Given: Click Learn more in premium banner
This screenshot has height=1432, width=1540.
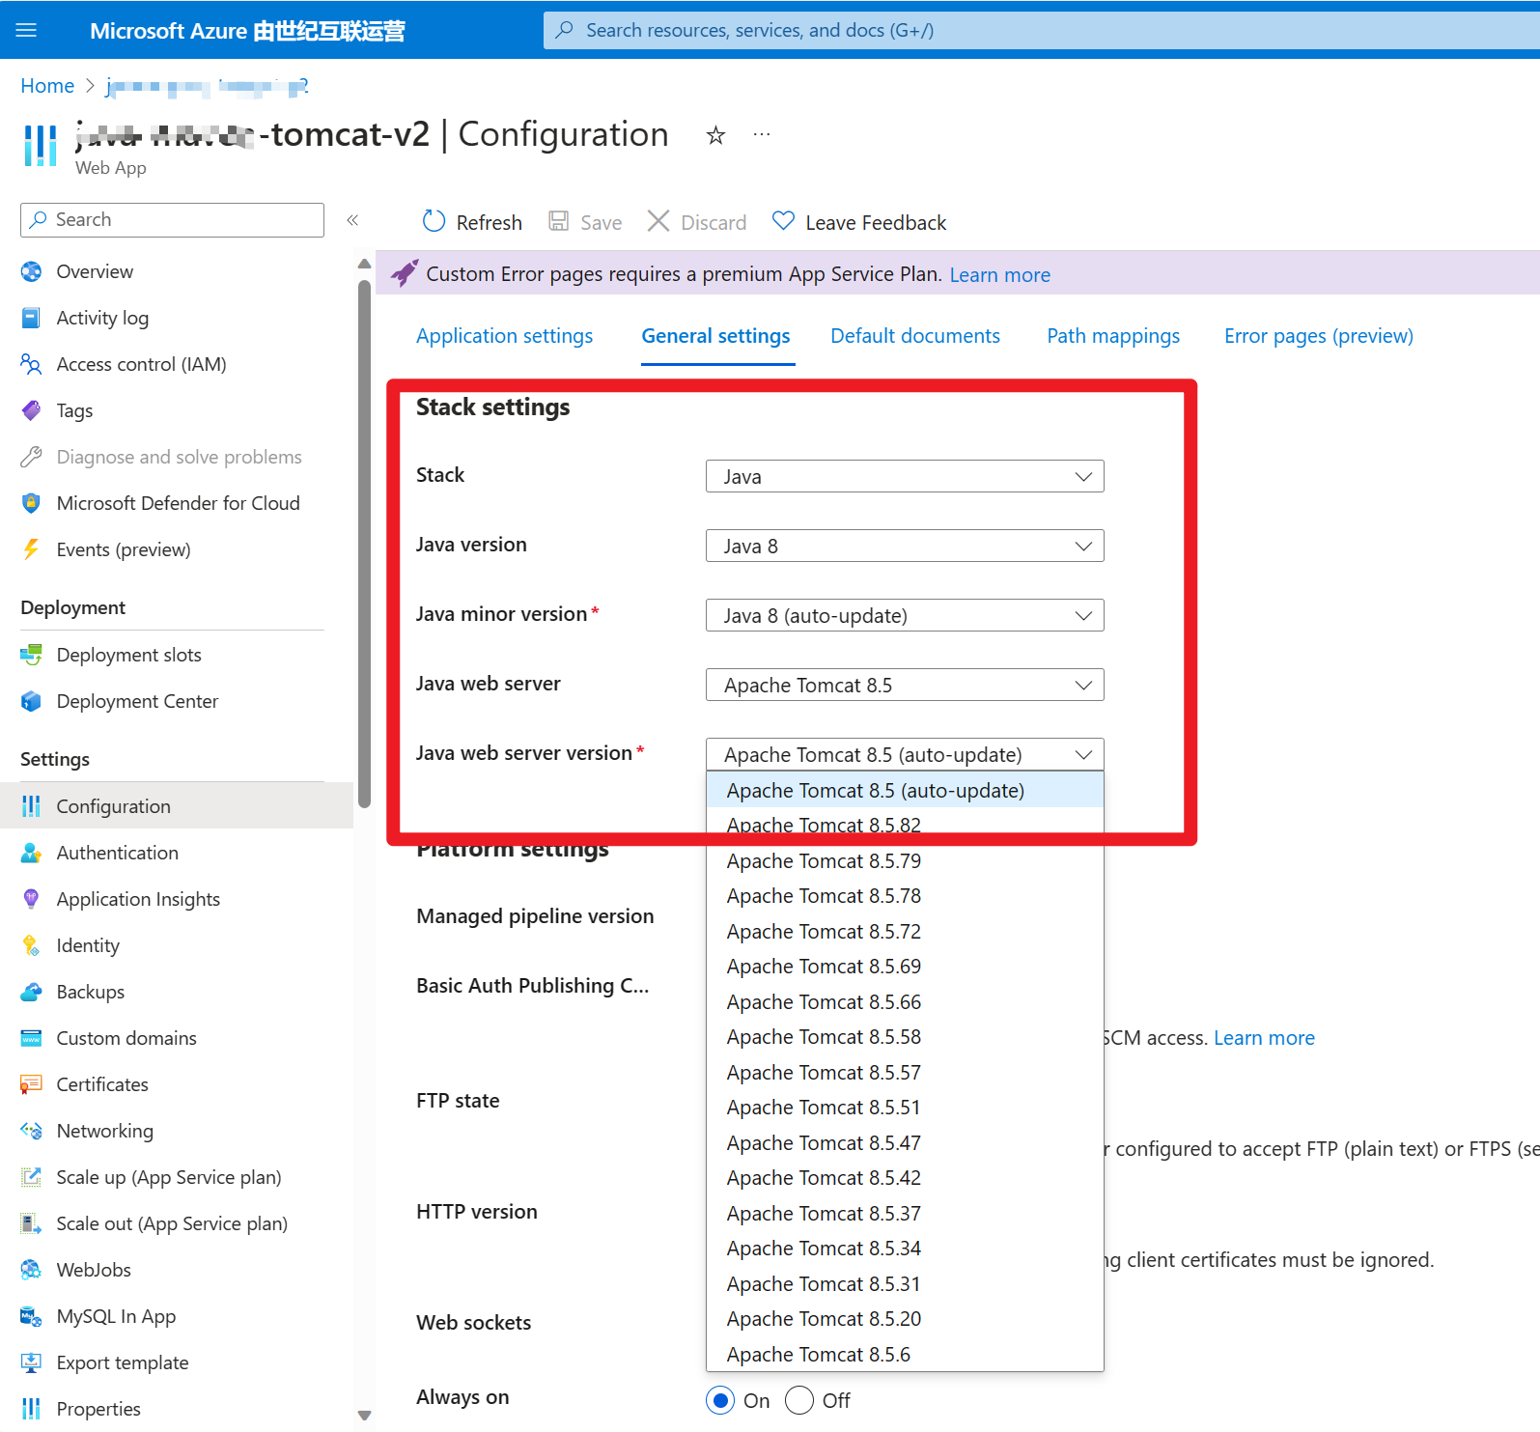Looking at the screenshot, I should click(x=999, y=275).
